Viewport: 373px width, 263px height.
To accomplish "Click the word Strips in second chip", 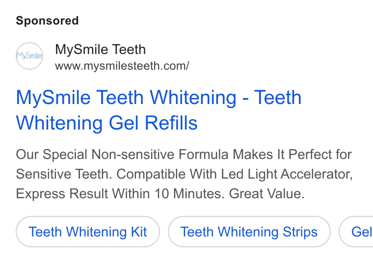I will [x=300, y=232].
